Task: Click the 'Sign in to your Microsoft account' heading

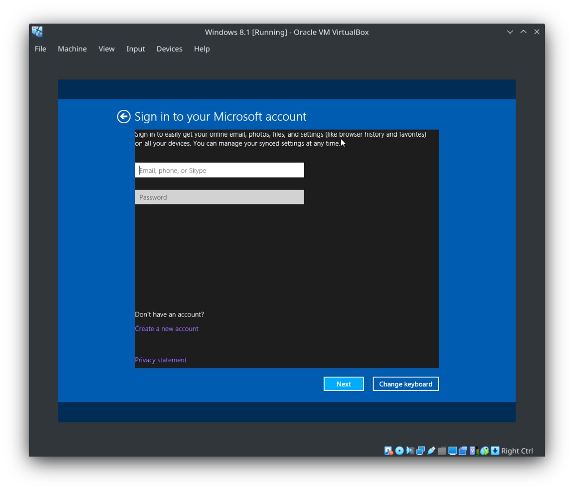Action: [x=221, y=117]
